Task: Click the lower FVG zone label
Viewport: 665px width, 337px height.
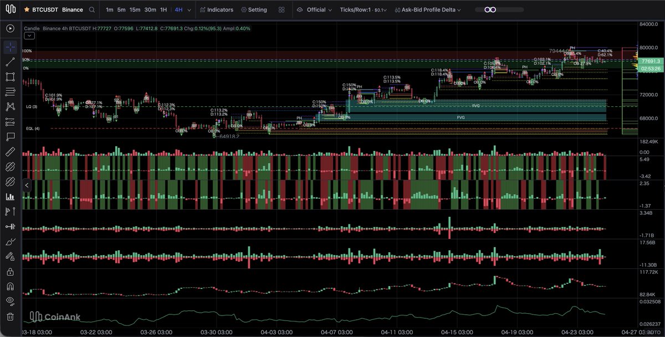Action: 461,117
